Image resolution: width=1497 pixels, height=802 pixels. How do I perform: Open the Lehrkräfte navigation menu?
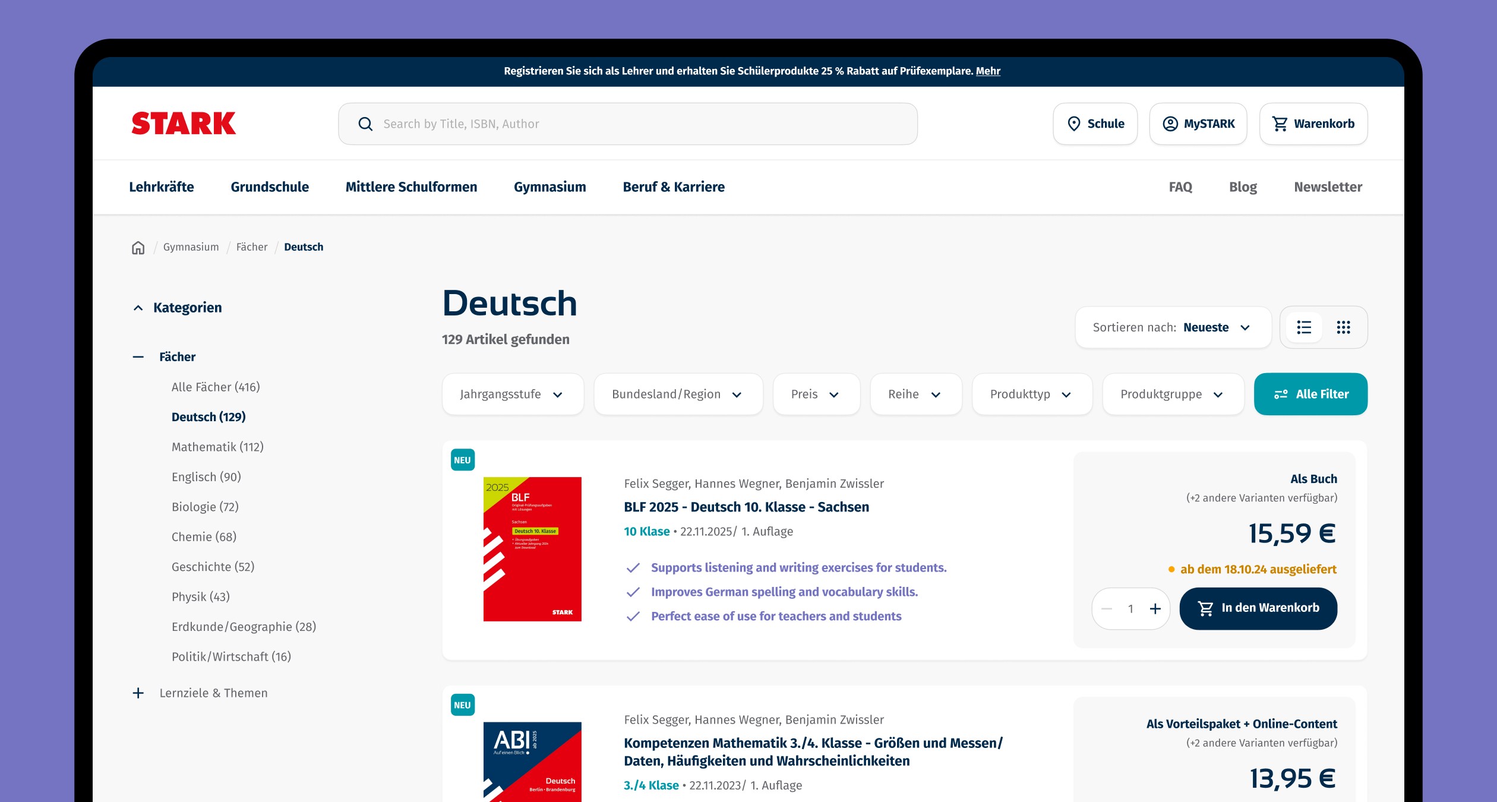point(162,187)
